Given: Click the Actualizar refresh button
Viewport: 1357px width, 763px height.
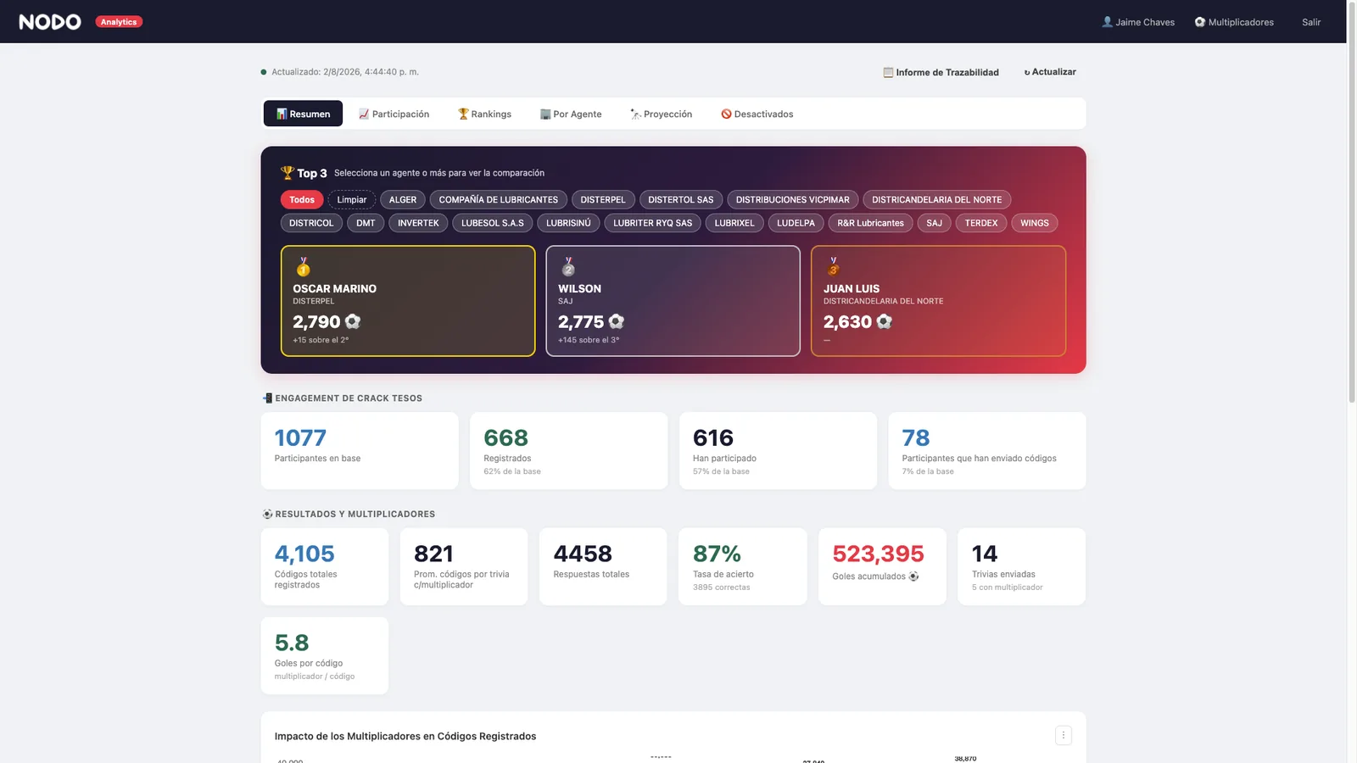Looking at the screenshot, I should 1050,72.
